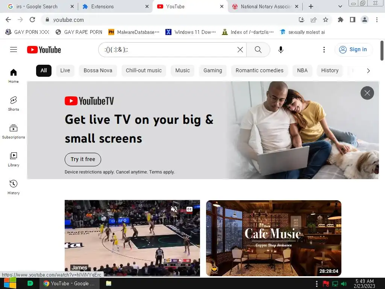Open a new browser tab
The width and height of the screenshot is (385, 289).
point(311,6)
